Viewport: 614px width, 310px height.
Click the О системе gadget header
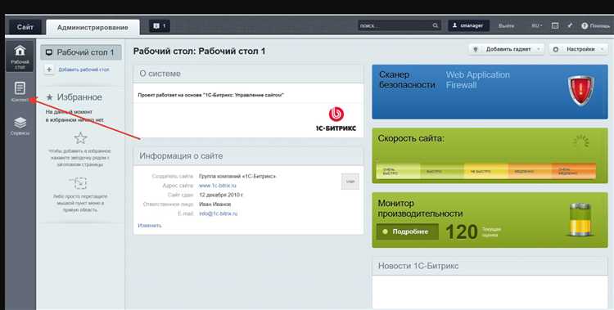coord(248,74)
